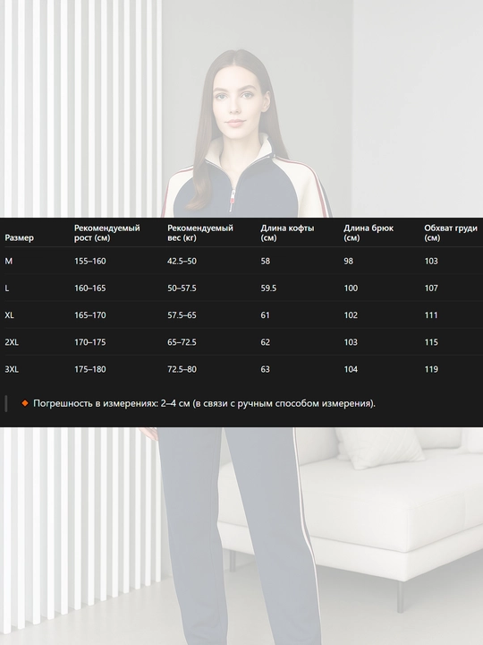Click jacket length value 63

point(266,369)
